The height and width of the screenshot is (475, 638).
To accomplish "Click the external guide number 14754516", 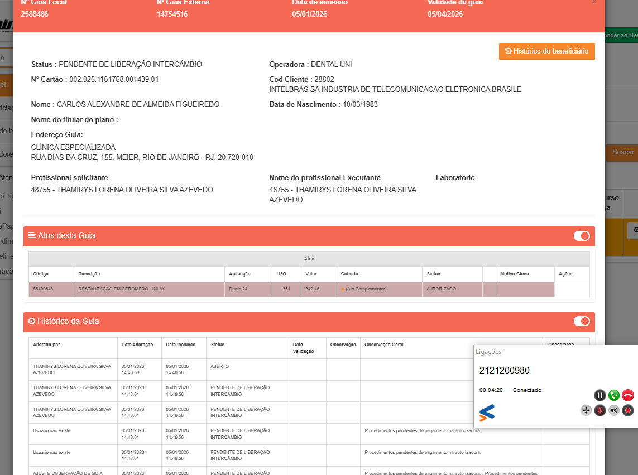I will (172, 14).
